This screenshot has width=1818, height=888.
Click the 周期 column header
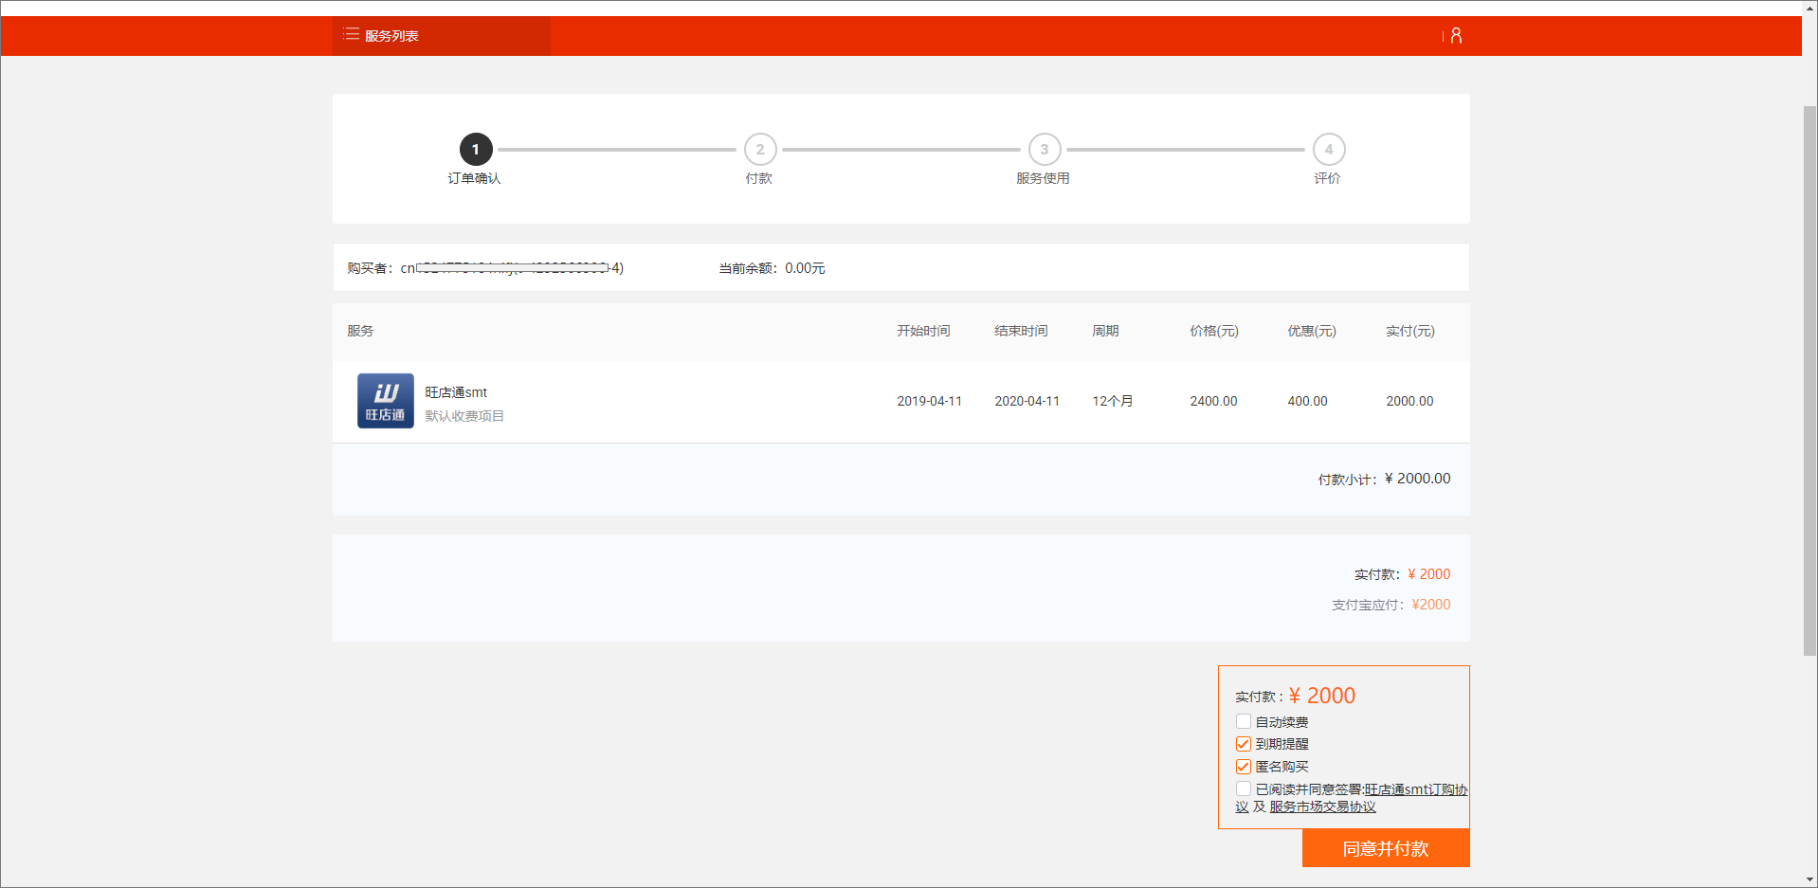(1105, 331)
